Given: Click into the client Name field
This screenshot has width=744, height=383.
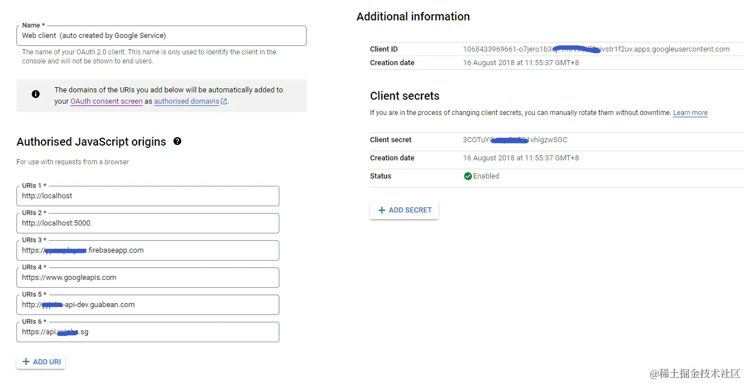Looking at the screenshot, I should pos(161,36).
